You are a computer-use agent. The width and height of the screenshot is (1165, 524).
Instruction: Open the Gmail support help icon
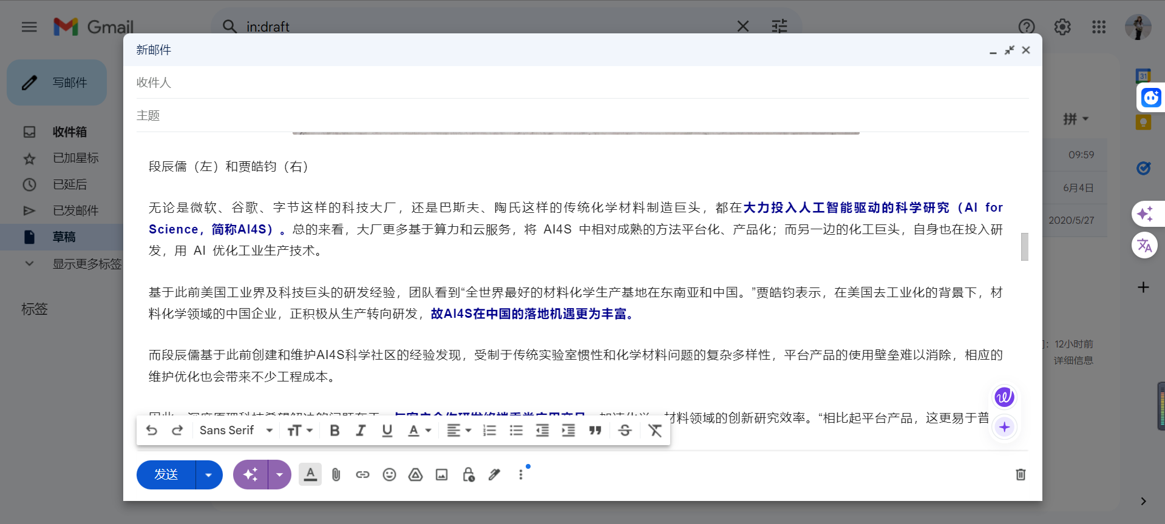tap(1027, 27)
